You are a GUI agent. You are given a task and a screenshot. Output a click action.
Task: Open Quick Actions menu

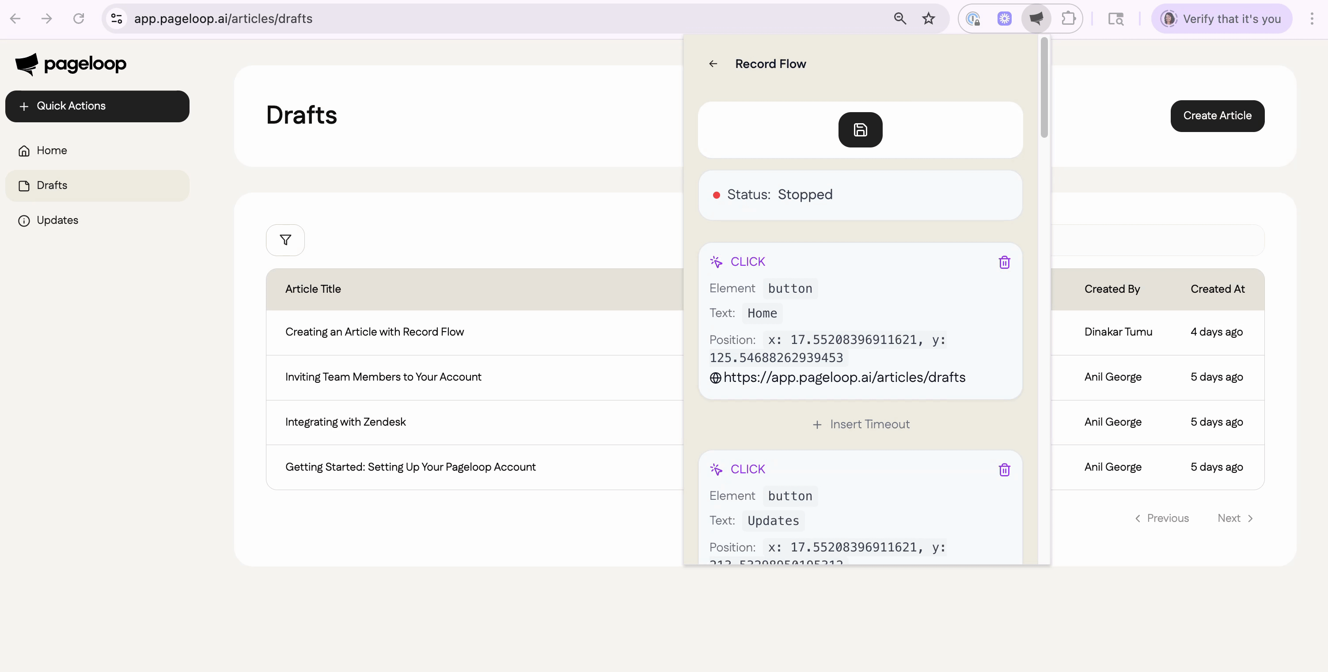pos(98,106)
